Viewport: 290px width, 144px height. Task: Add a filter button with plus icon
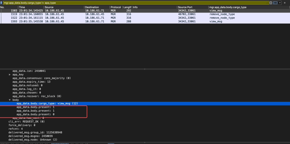(285, 3)
